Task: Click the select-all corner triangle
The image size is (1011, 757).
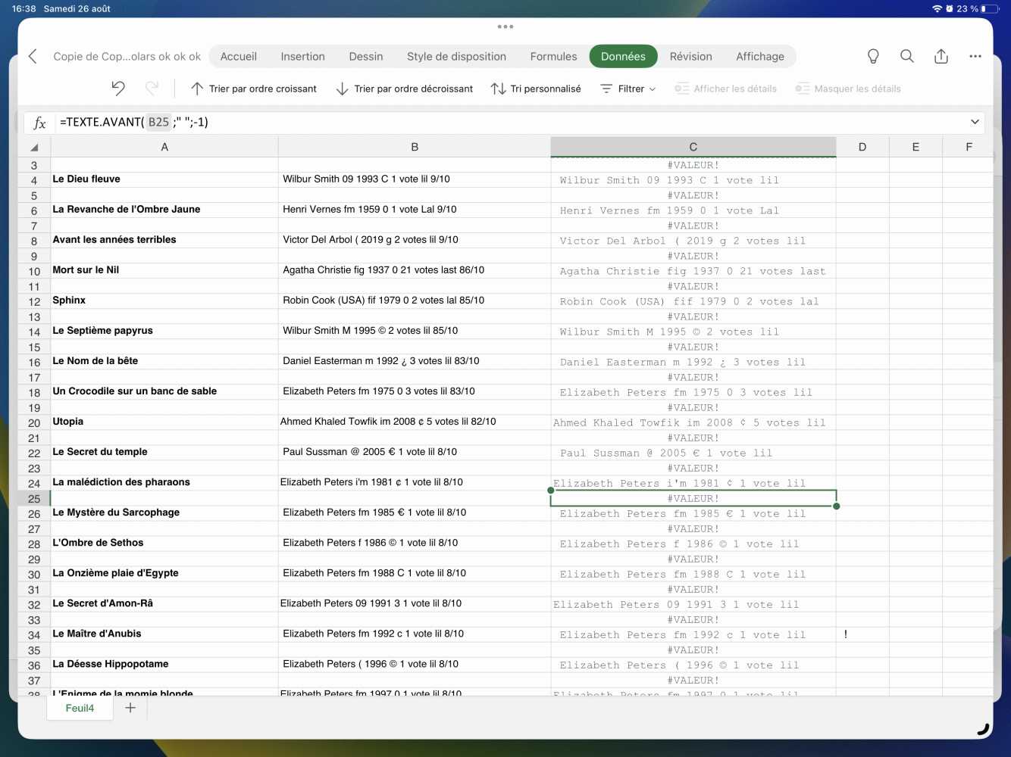Action: point(34,147)
